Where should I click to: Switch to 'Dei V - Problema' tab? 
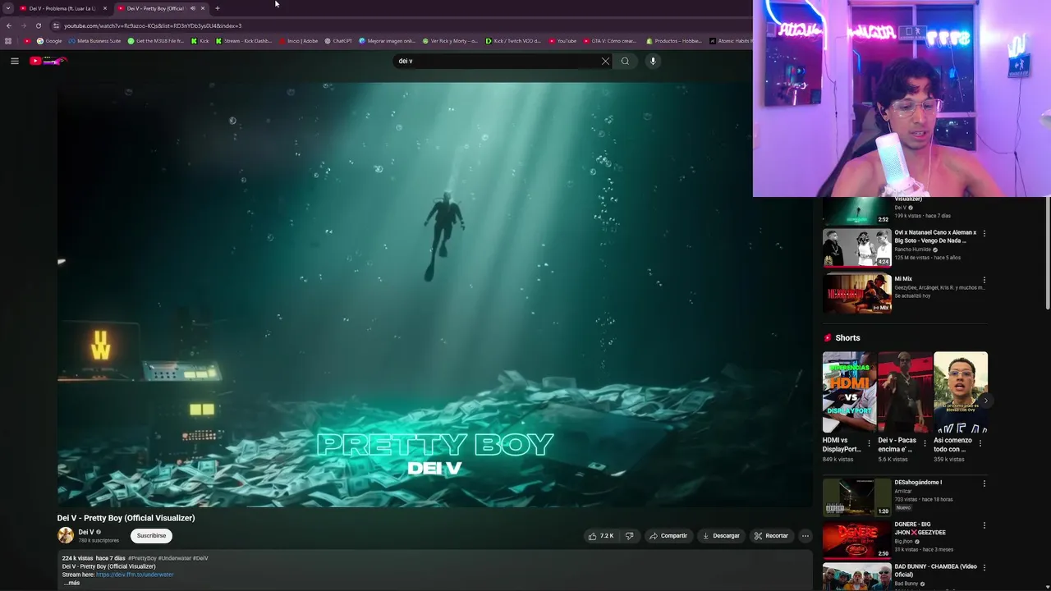coord(62,8)
